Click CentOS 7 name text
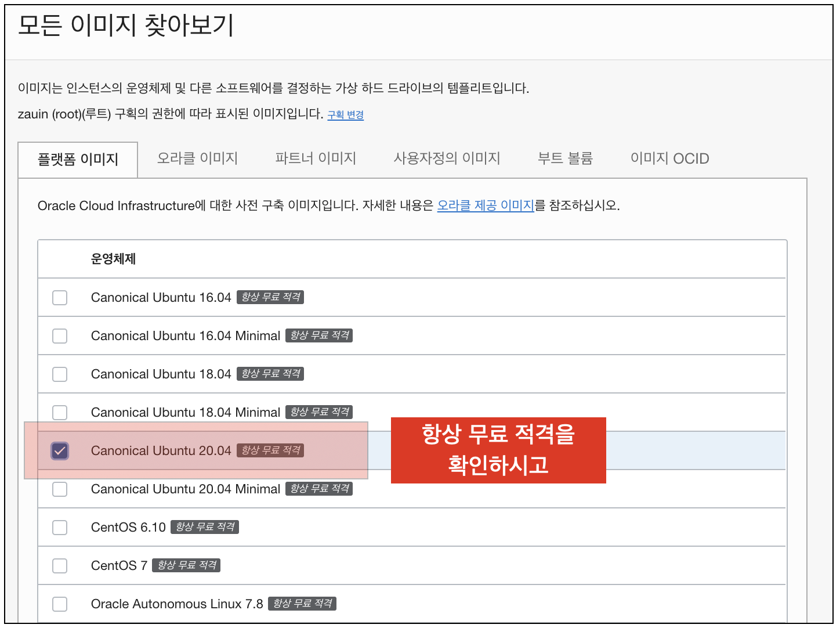 point(120,566)
